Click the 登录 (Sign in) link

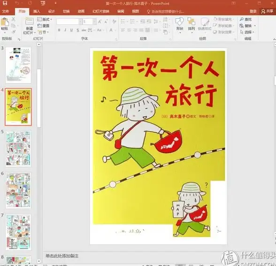coord(253,11)
